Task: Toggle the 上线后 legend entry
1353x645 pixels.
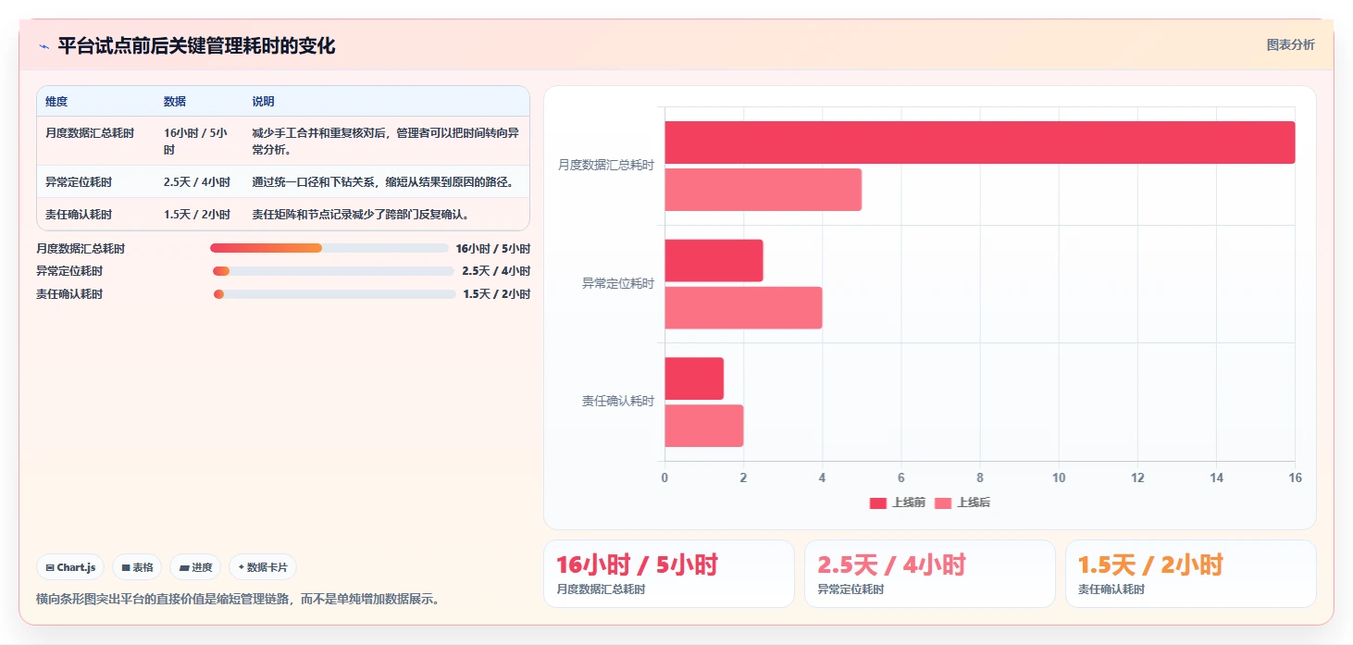Action: (962, 502)
